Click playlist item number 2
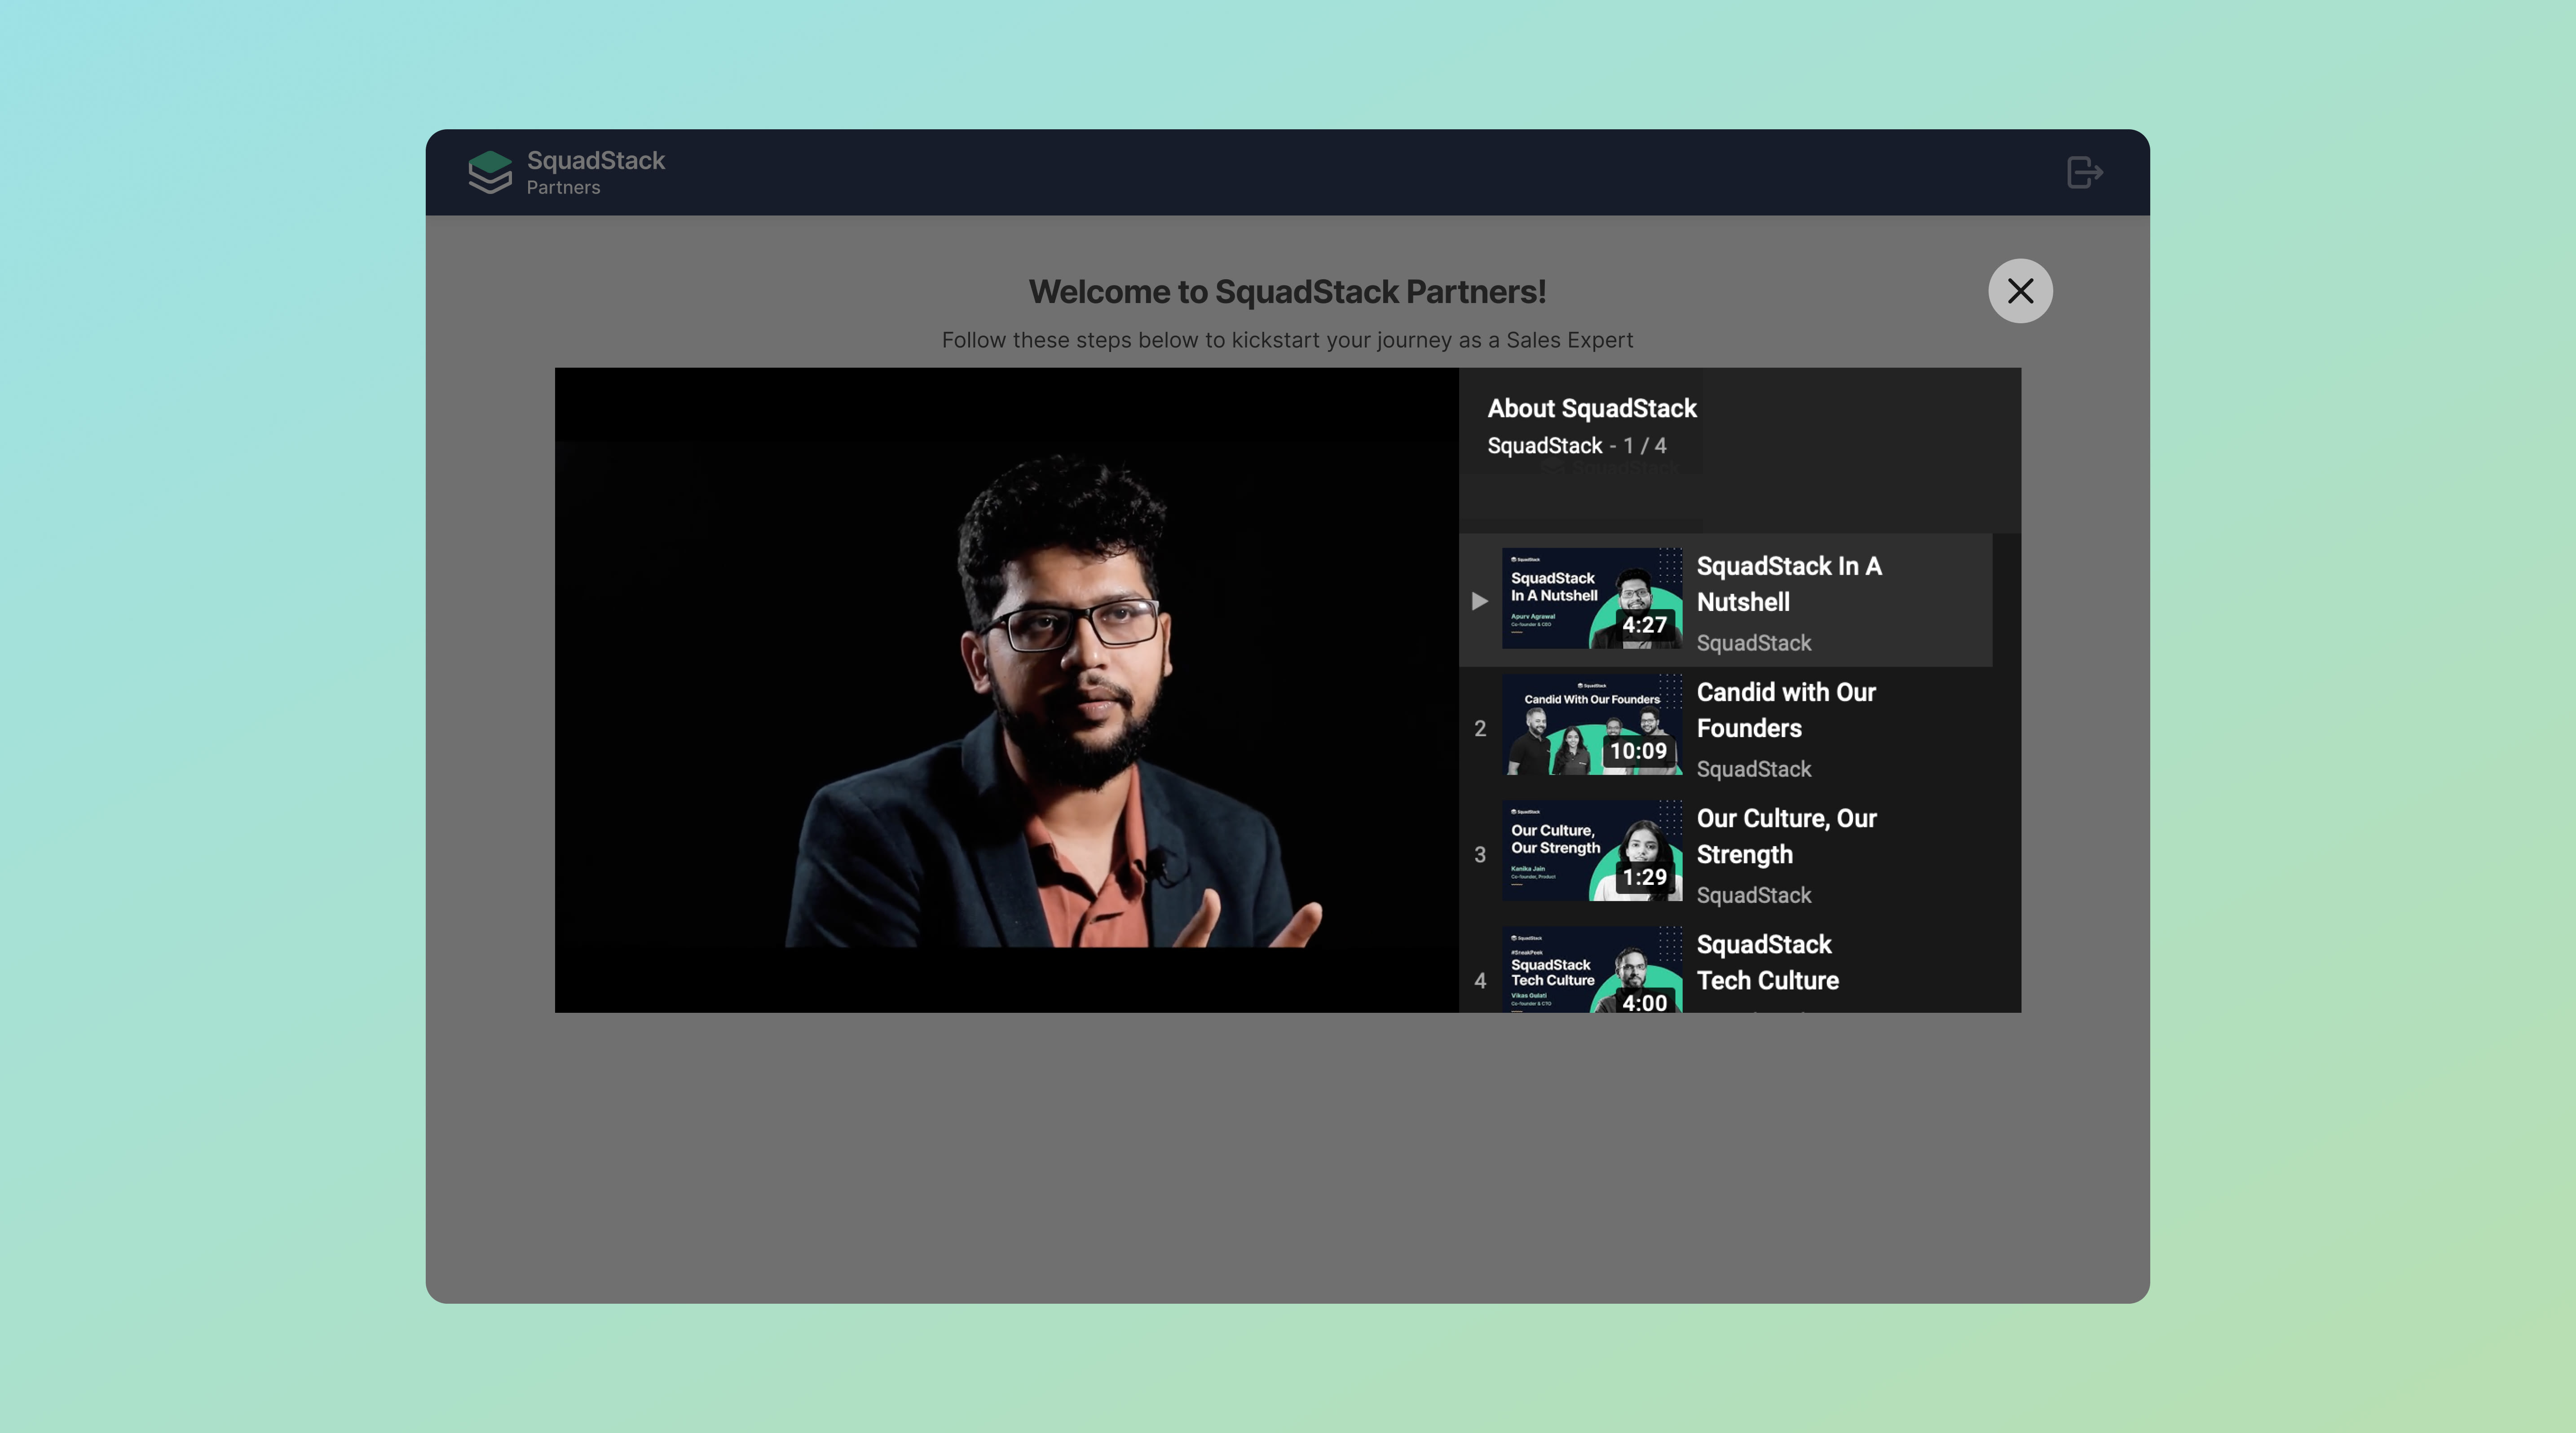Viewport: 2576px width, 1433px height. coord(1480,729)
